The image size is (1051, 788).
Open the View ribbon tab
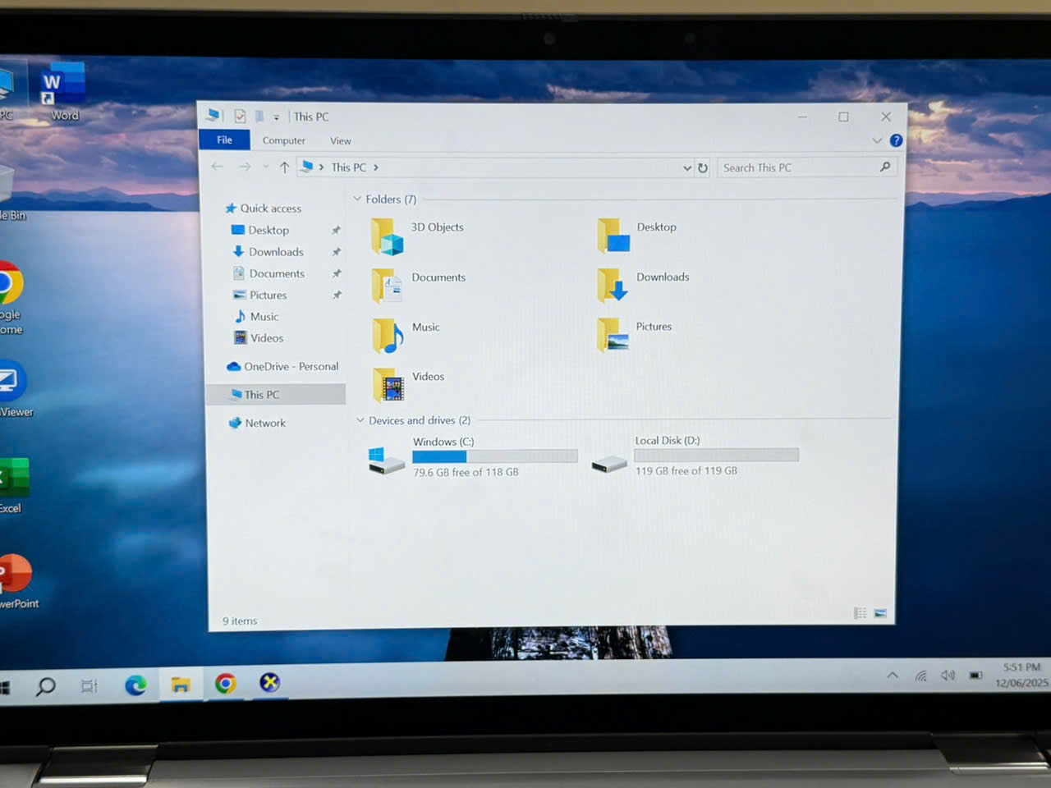[x=341, y=141]
